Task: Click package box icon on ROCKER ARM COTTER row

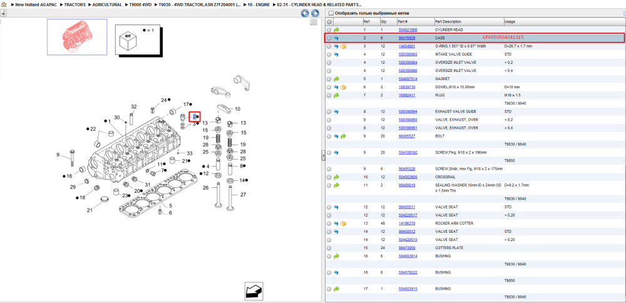Action: [x=343, y=223]
